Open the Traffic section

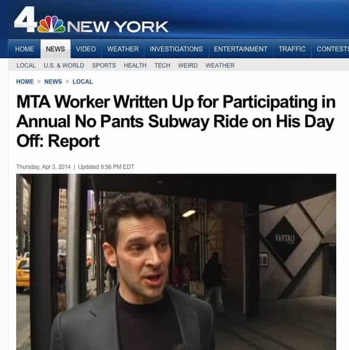point(292,49)
